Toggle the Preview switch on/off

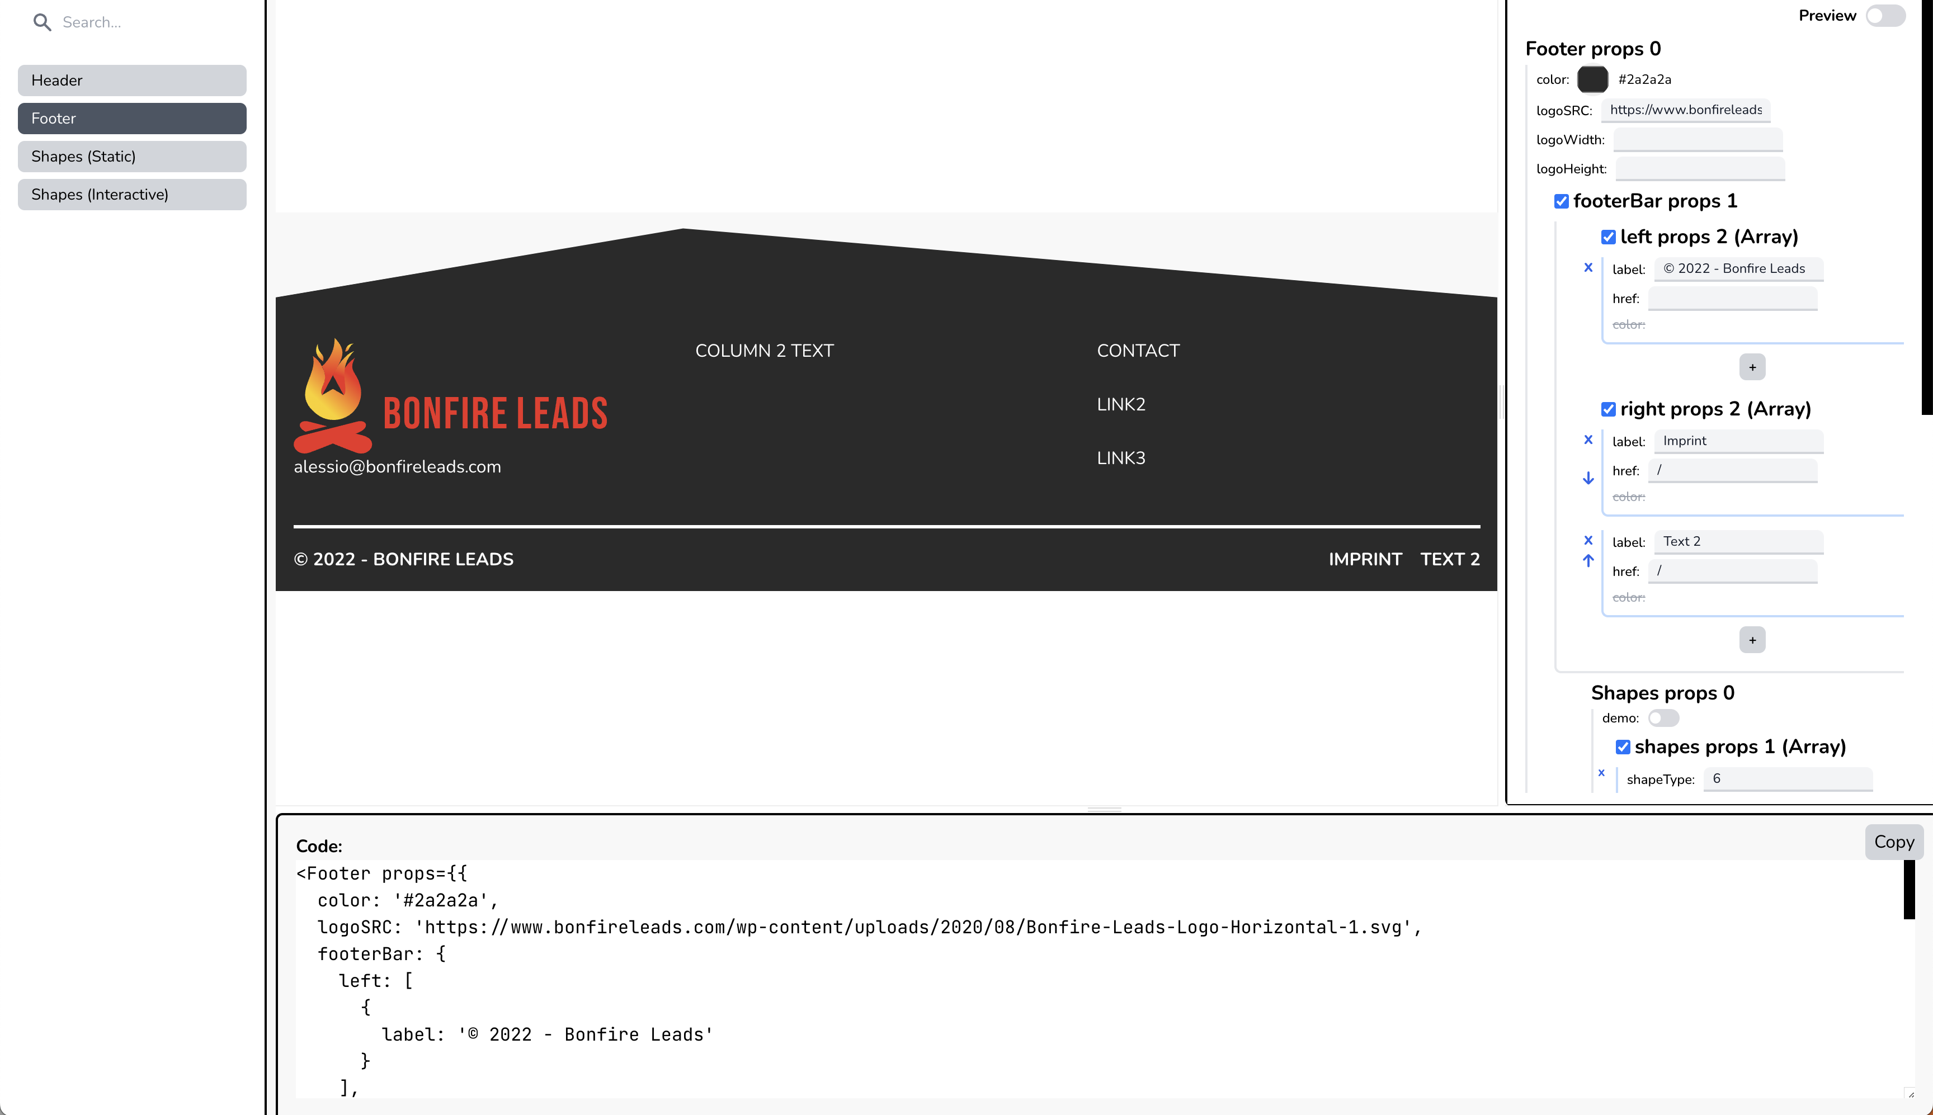click(1885, 16)
